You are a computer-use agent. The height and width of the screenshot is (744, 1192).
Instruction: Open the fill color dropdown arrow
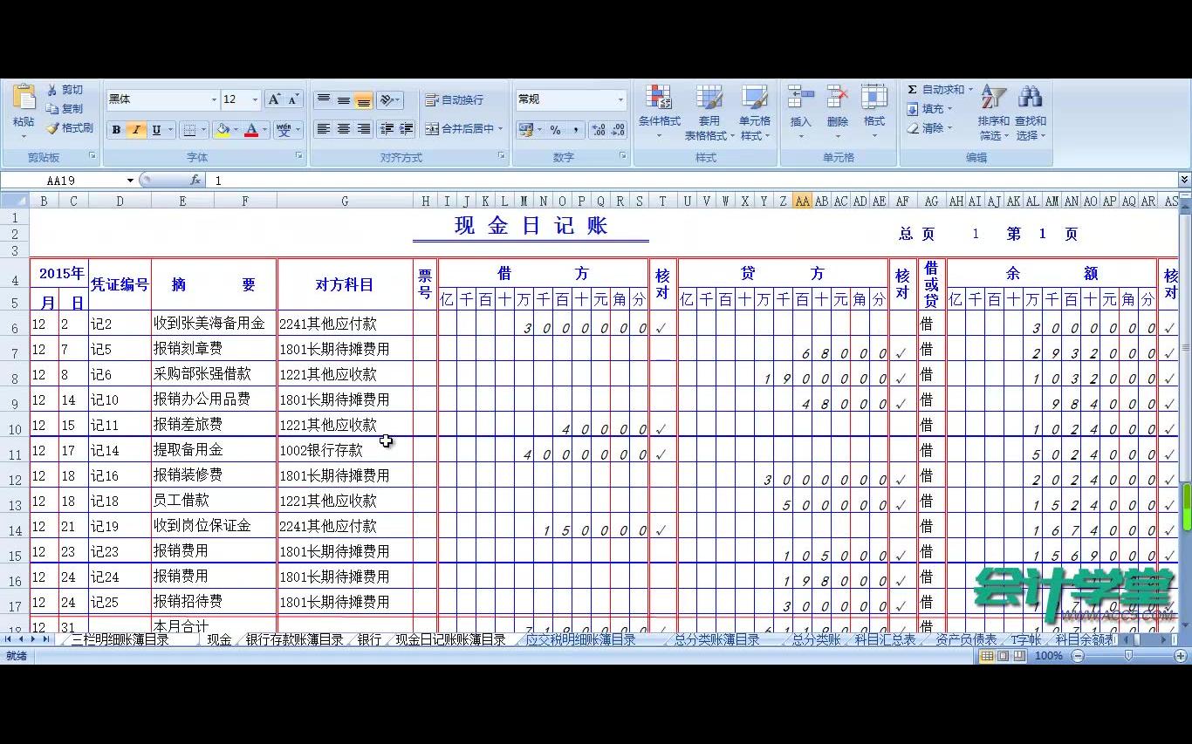pos(236,129)
